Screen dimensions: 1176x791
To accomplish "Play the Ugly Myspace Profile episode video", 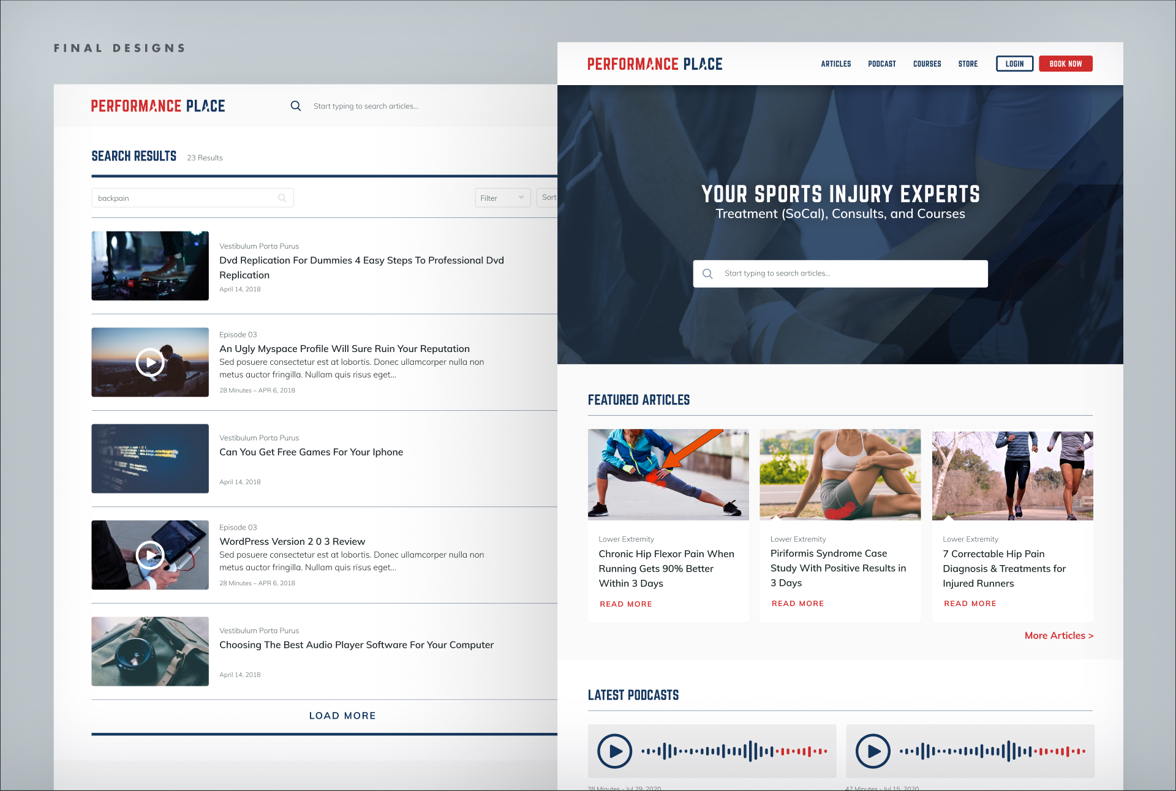I will click(x=150, y=362).
